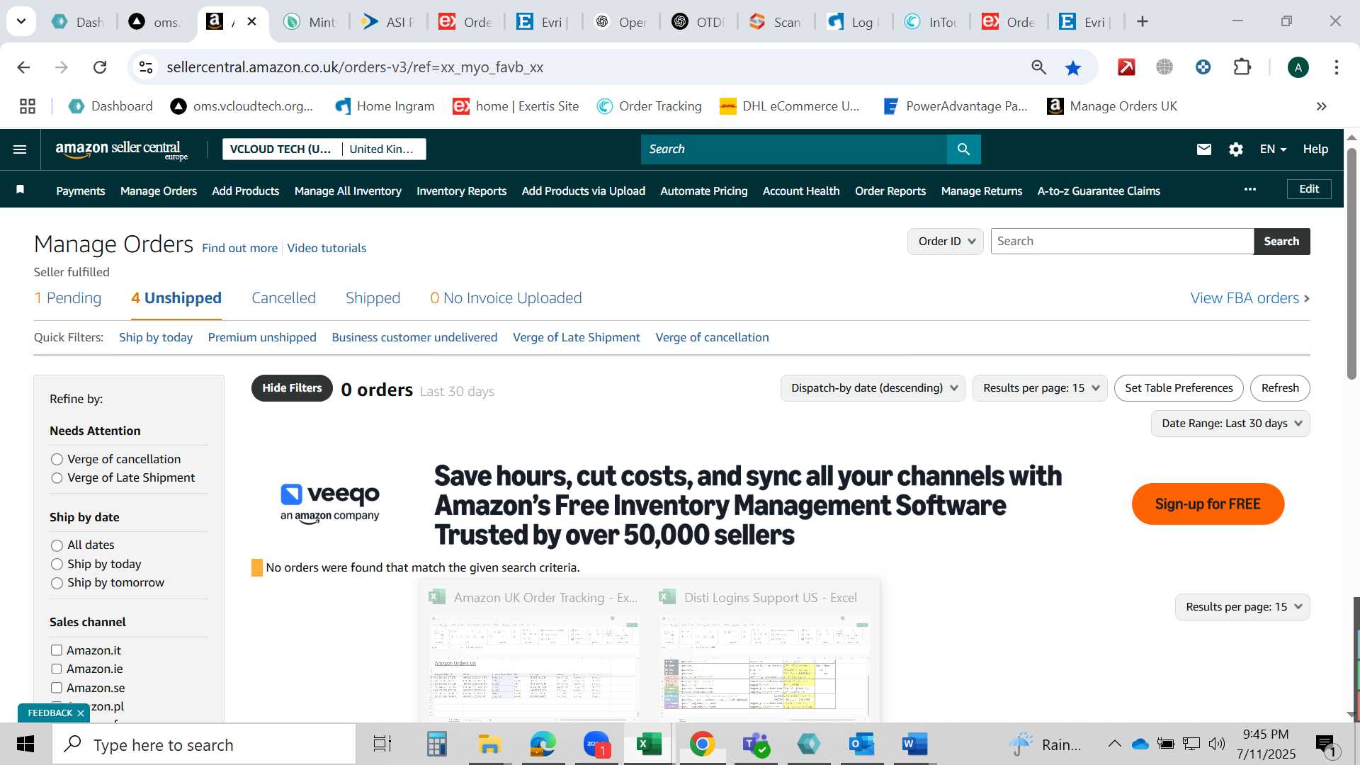Open Amazon UK Order Tracking Excel thumbnail
The height and width of the screenshot is (765, 1360).
coord(535,652)
